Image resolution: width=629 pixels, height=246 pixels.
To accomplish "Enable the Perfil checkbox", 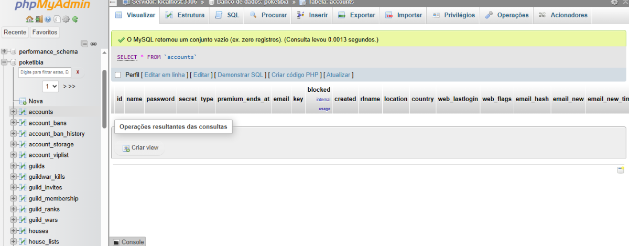I will [118, 75].
